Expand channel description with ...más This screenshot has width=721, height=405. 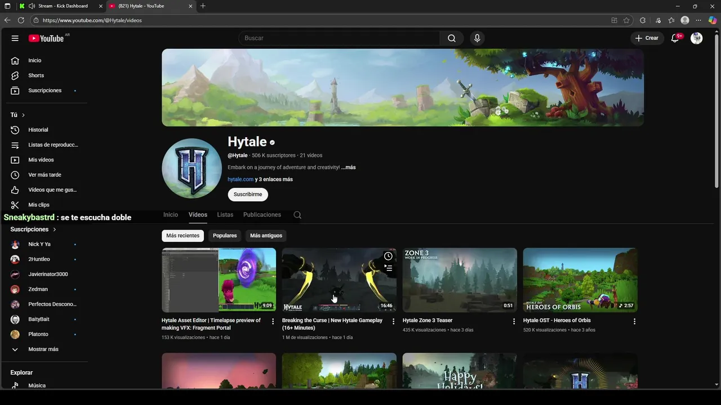click(348, 168)
